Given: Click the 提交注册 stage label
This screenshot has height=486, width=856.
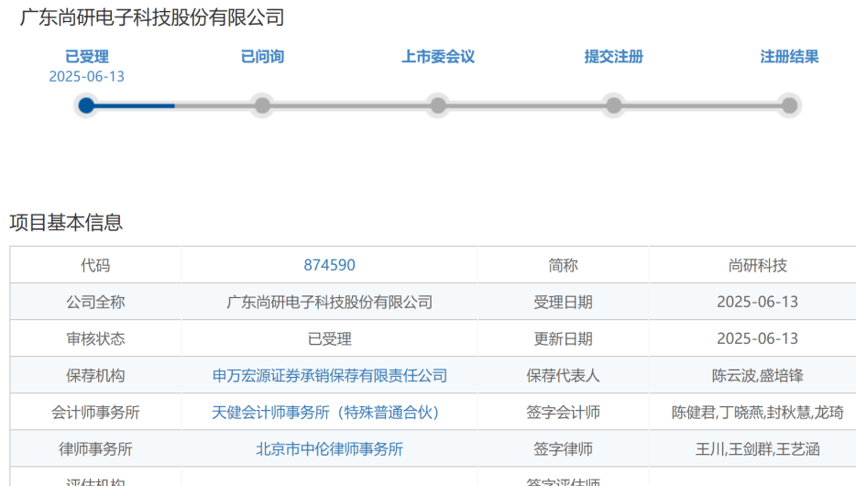Looking at the screenshot, I should [614, 56].
